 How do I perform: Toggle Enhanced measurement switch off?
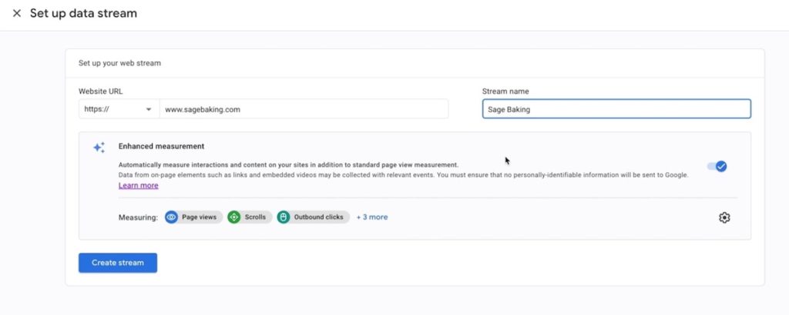tap(717, 166)
